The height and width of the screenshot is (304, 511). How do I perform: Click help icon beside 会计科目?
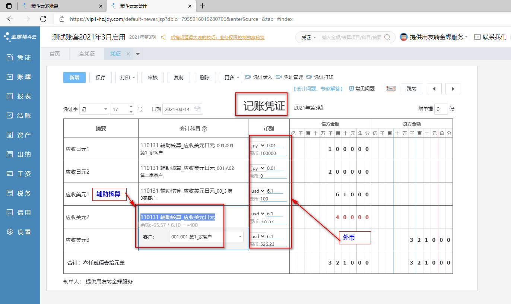(204, 129)
